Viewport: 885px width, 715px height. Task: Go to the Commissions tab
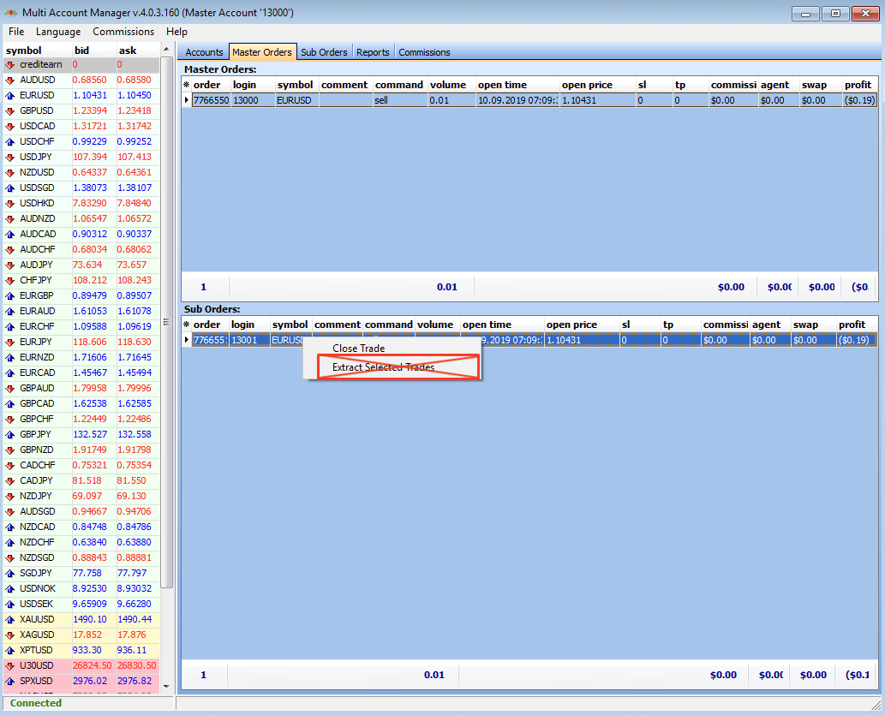click(424, 52)
